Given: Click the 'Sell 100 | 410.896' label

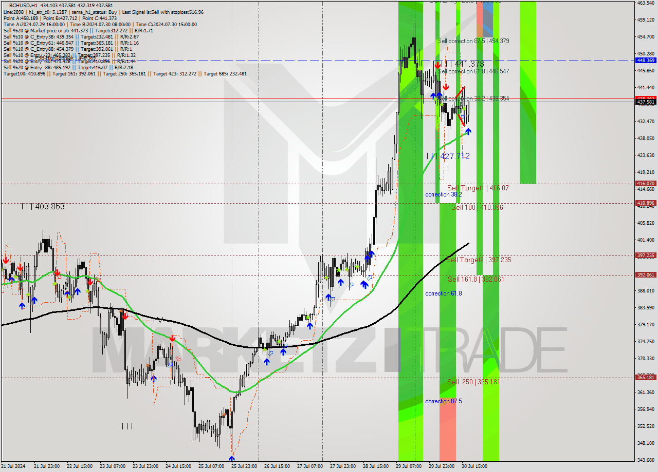Looking at the screenshot, I should 477,207.
